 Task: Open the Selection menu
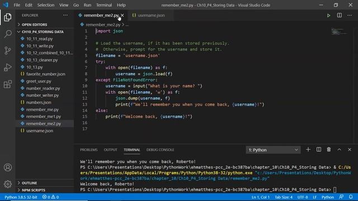(46, 5)
